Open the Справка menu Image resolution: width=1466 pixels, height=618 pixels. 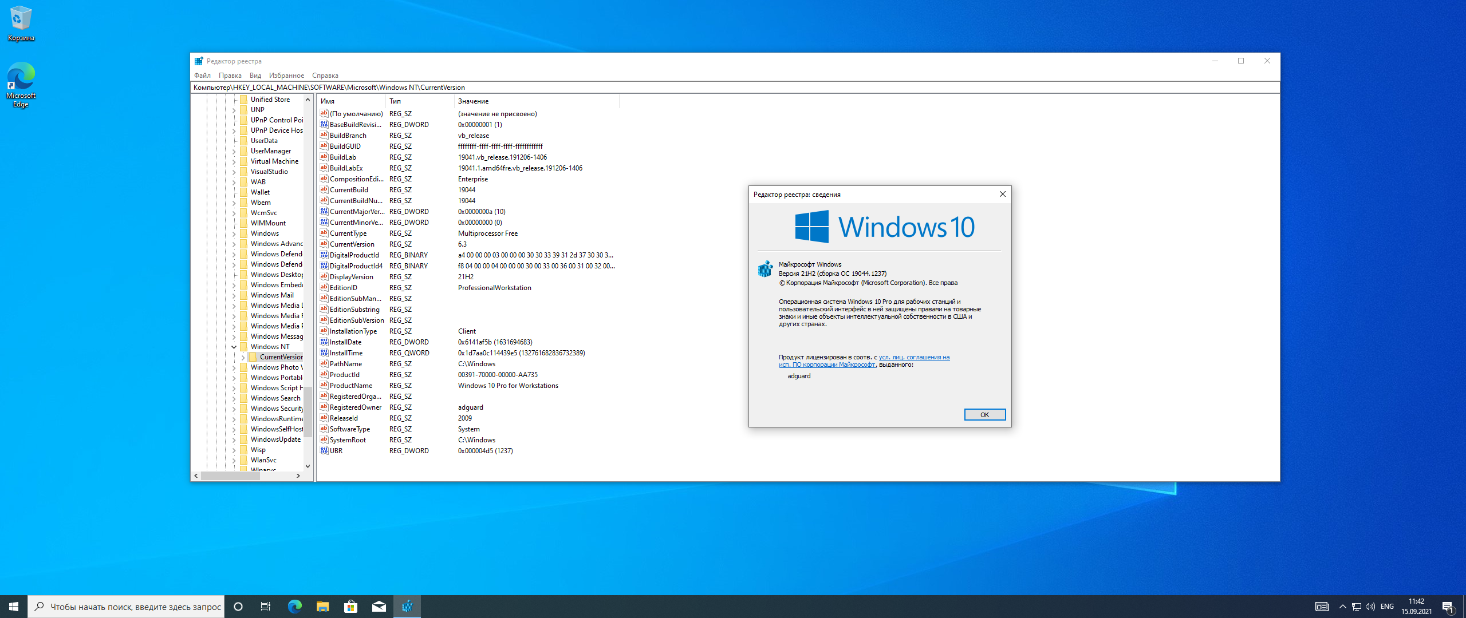325,75
